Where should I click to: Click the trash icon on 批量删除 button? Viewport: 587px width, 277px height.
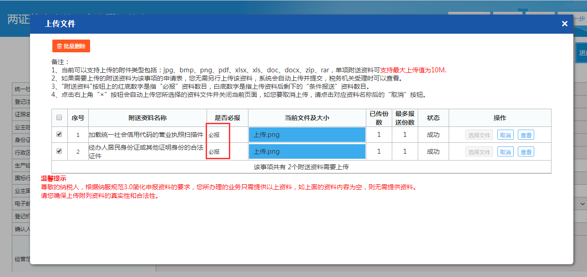(x=60, y=45)
